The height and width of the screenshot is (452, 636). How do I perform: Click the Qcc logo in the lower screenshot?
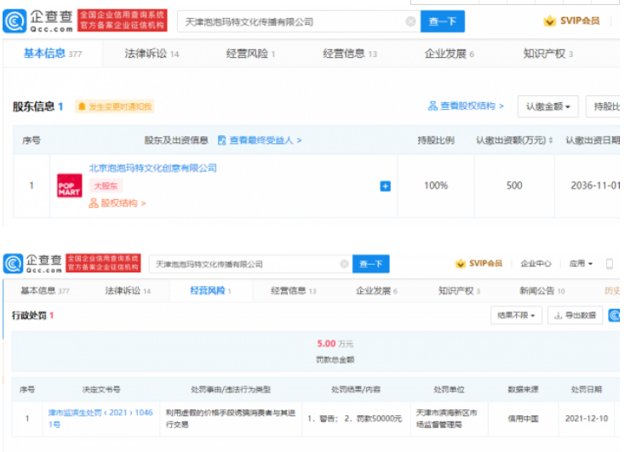33,264
